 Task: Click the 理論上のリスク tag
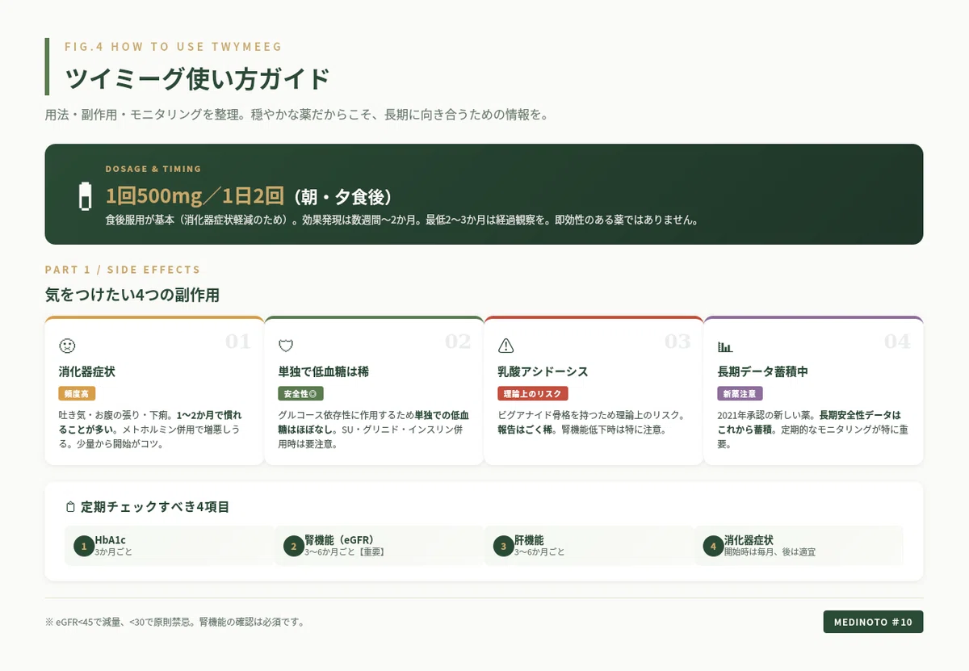click(x=533, y=394)
